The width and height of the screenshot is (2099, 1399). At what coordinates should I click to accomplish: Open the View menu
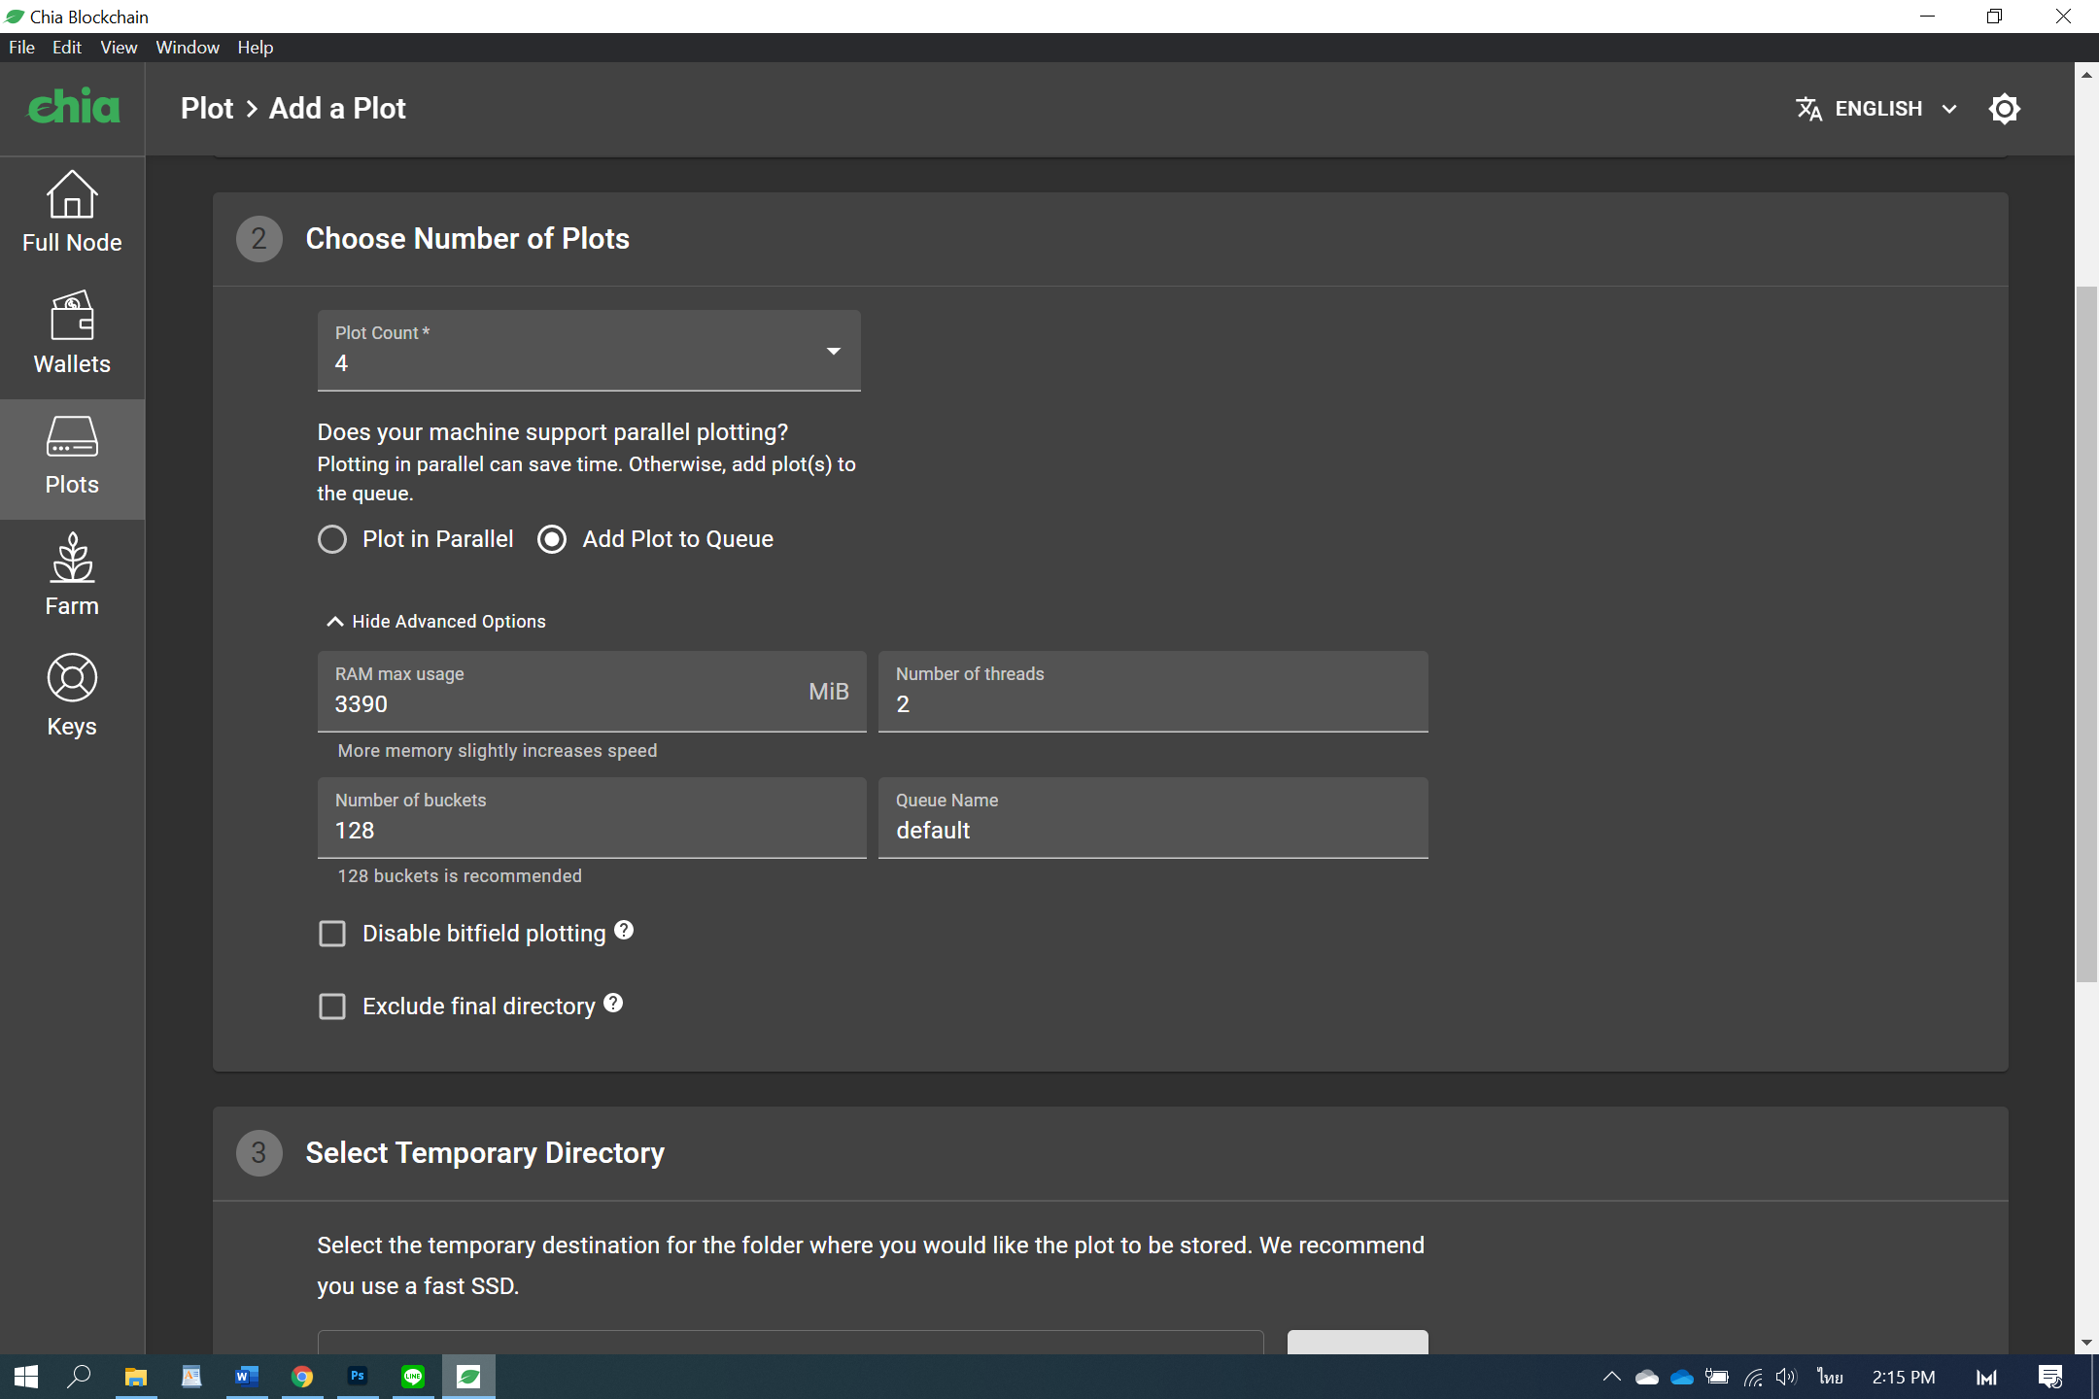coord(119,47)
